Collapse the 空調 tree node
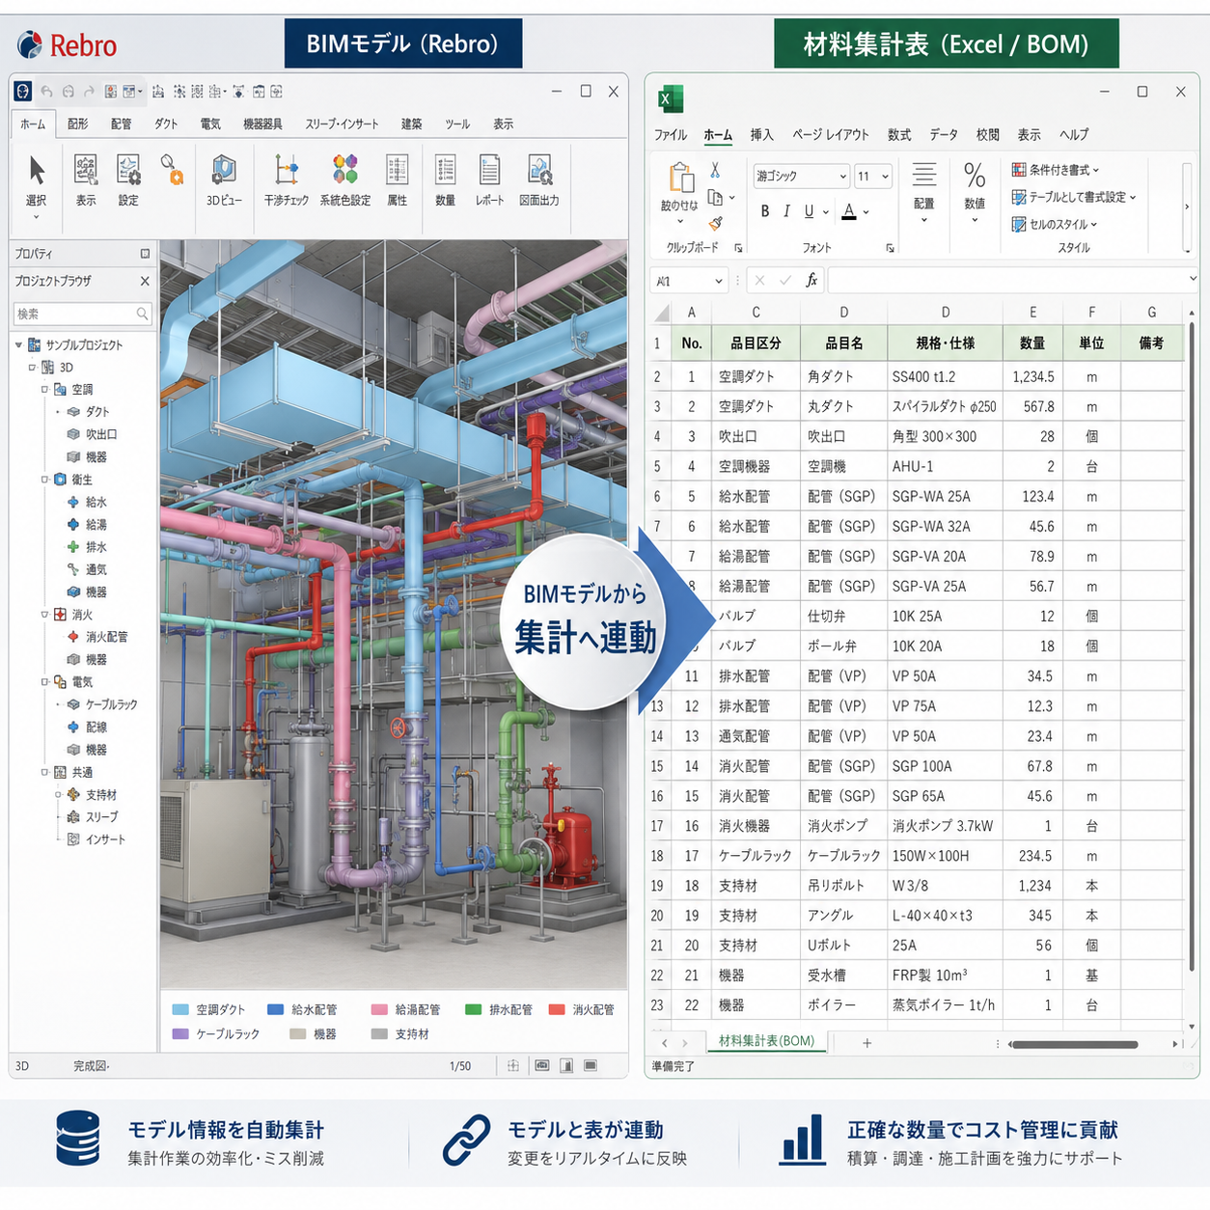Image resolution: width=1210 pixels, height=1210 pixels. (x=44, y=390)
